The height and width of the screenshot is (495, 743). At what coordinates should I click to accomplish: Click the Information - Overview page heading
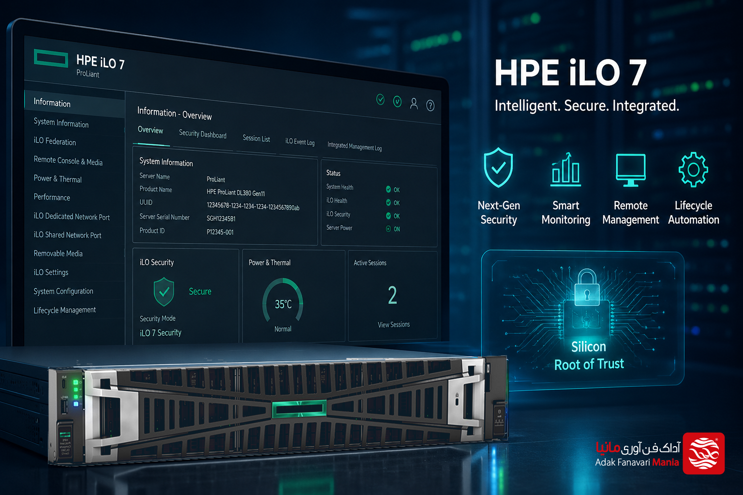[175, 114]
